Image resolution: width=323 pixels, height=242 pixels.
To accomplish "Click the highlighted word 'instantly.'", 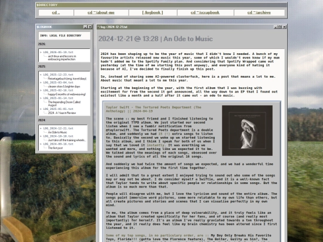I will (x=156, y=145).
